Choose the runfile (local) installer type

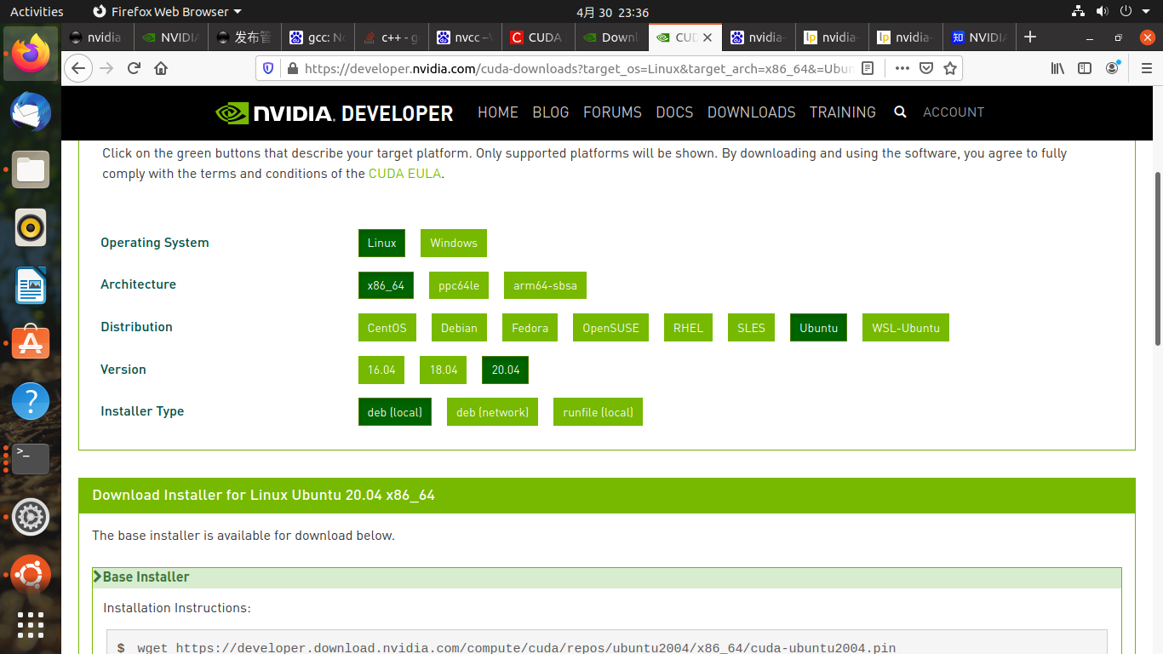tap(598, 412)
